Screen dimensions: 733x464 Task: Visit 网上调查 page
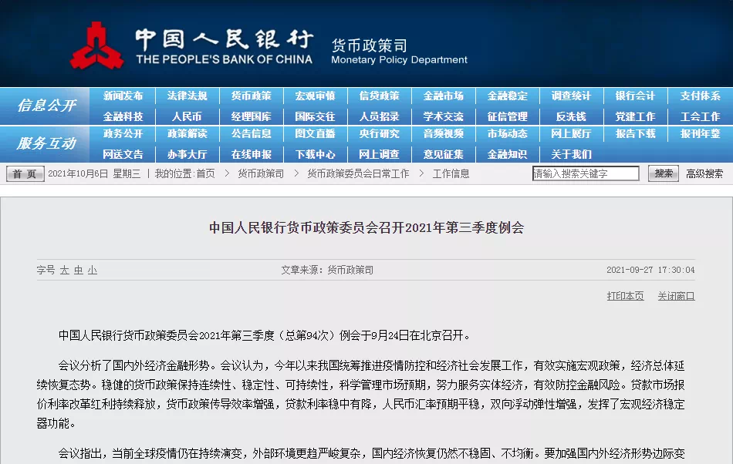click(379, 154)
